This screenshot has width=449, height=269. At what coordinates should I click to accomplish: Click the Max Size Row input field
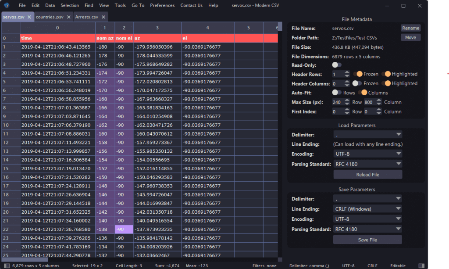(338, 102)
